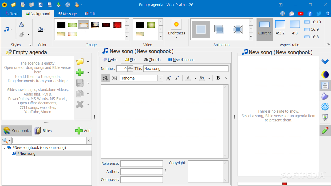
Task: Select the *New song tree item
Action: pos(27,153)
